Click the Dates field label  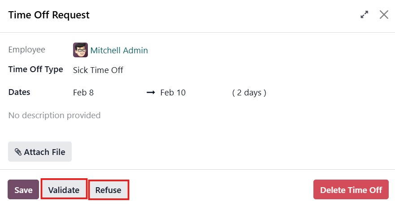19,92
